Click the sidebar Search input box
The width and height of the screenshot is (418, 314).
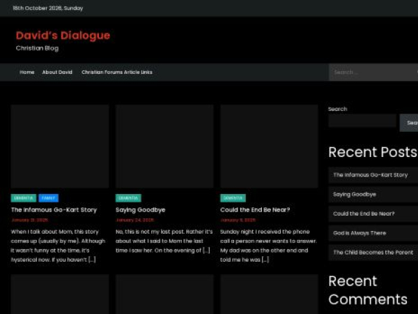[362, 121]
